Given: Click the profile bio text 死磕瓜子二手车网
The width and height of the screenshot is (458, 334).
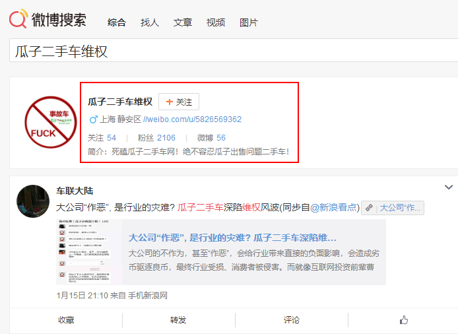Looking at the screenshot, I should (188, 152).
